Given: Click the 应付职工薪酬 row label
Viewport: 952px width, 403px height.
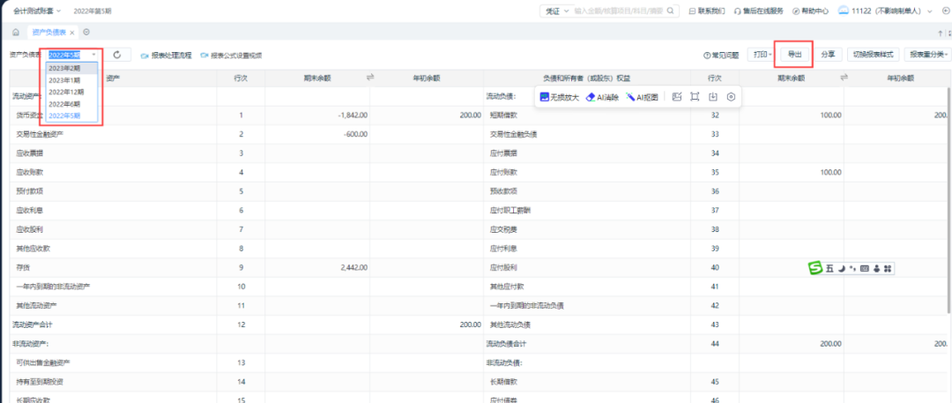Looking at the screenshot, I should [510, 210].
